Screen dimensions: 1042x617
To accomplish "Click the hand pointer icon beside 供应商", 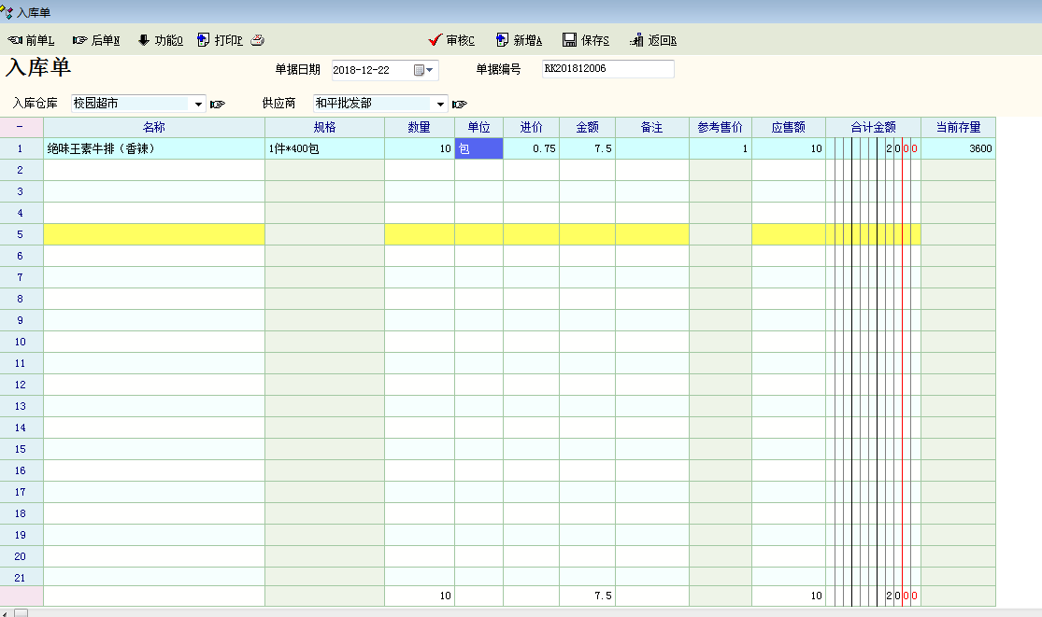I will tap(460, 104).
